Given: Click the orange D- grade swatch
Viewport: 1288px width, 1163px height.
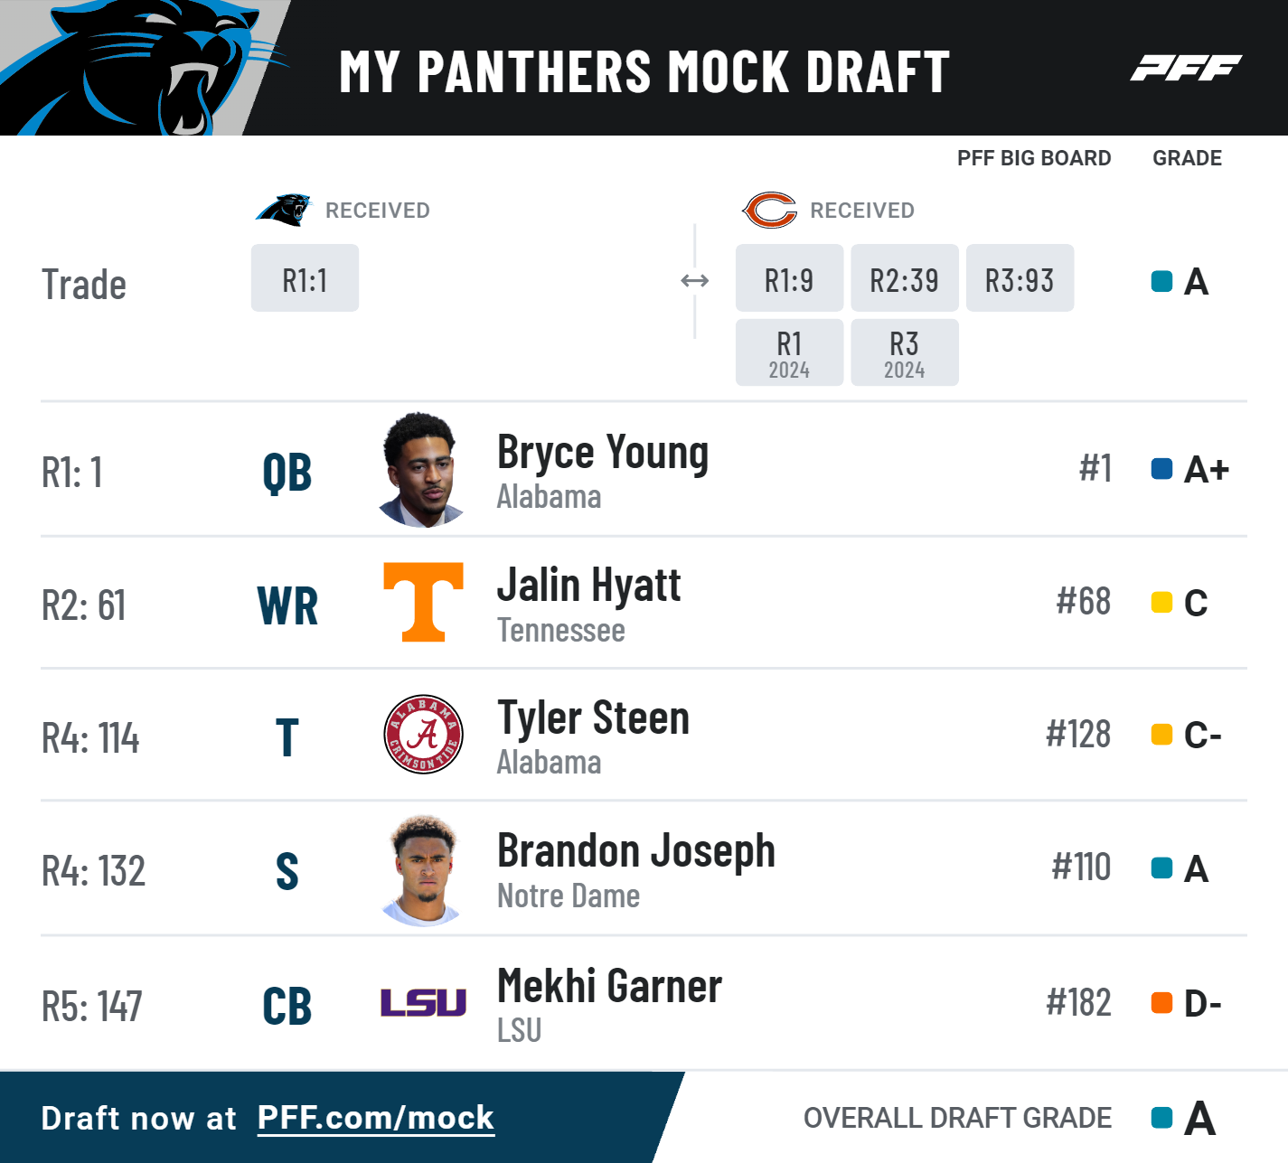Looking at the screenshot, I should (1161, 1003).
